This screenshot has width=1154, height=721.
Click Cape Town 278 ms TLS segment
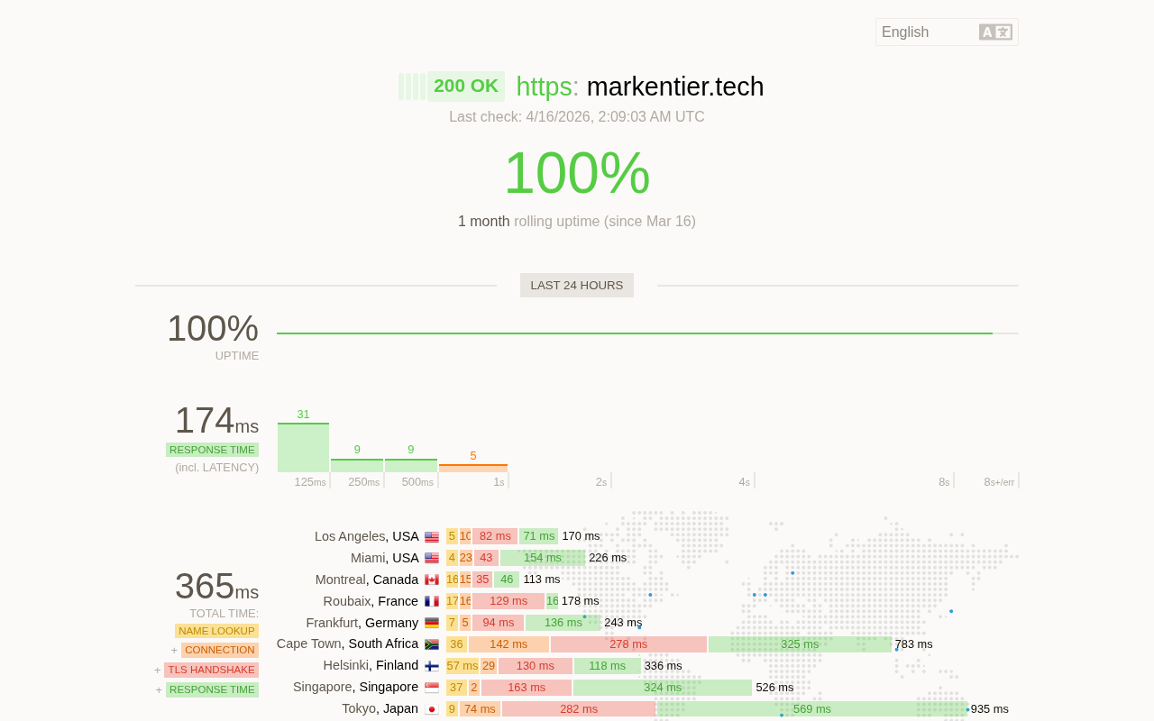pos(628,644)
